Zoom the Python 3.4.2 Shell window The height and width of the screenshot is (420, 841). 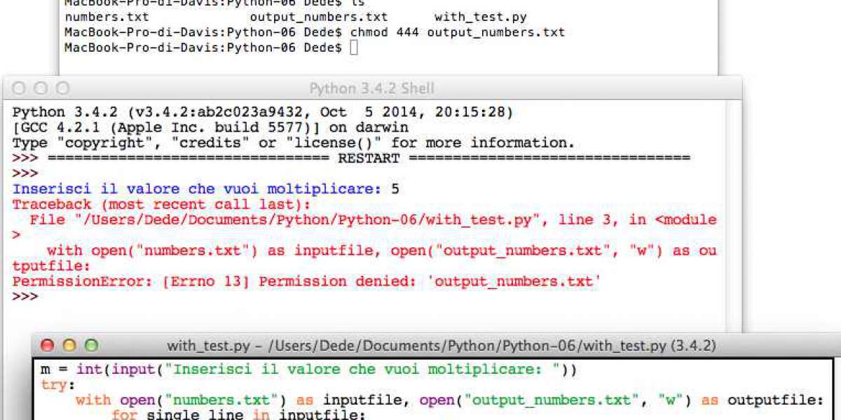(62, 88)
